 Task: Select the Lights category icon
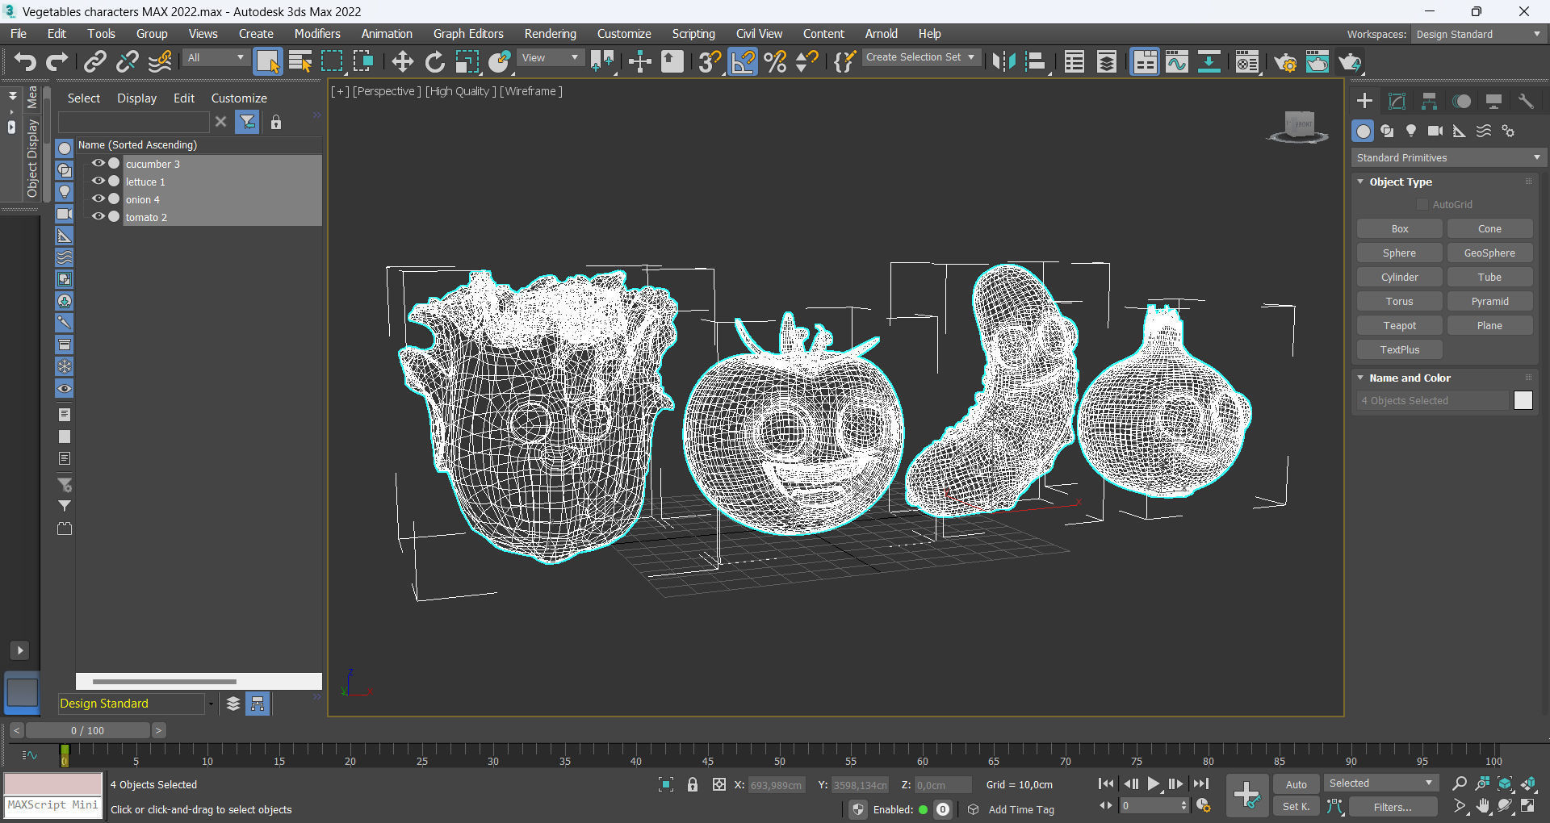(x=1411, y=131)
